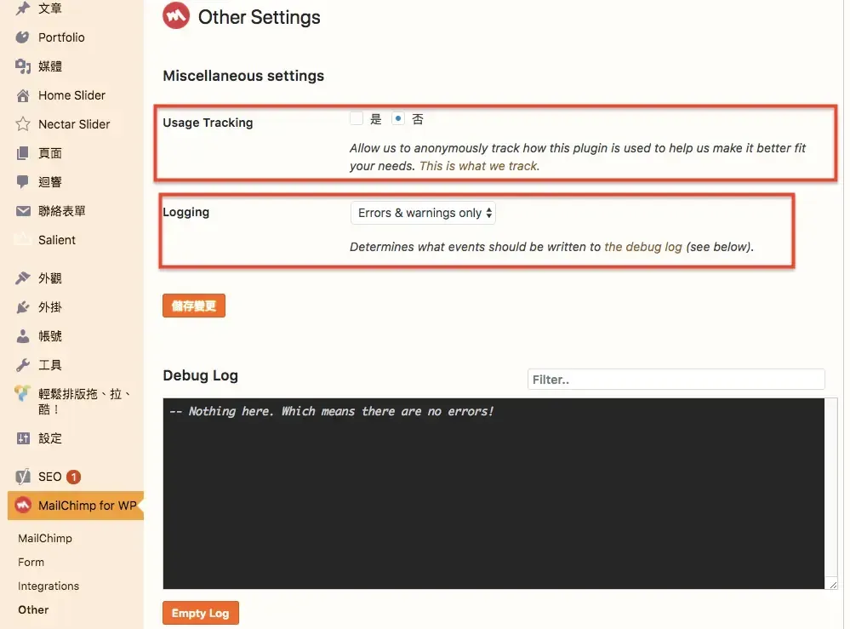
Task: Go to the Home Slider menu
Action: click(x=71, y=95)
